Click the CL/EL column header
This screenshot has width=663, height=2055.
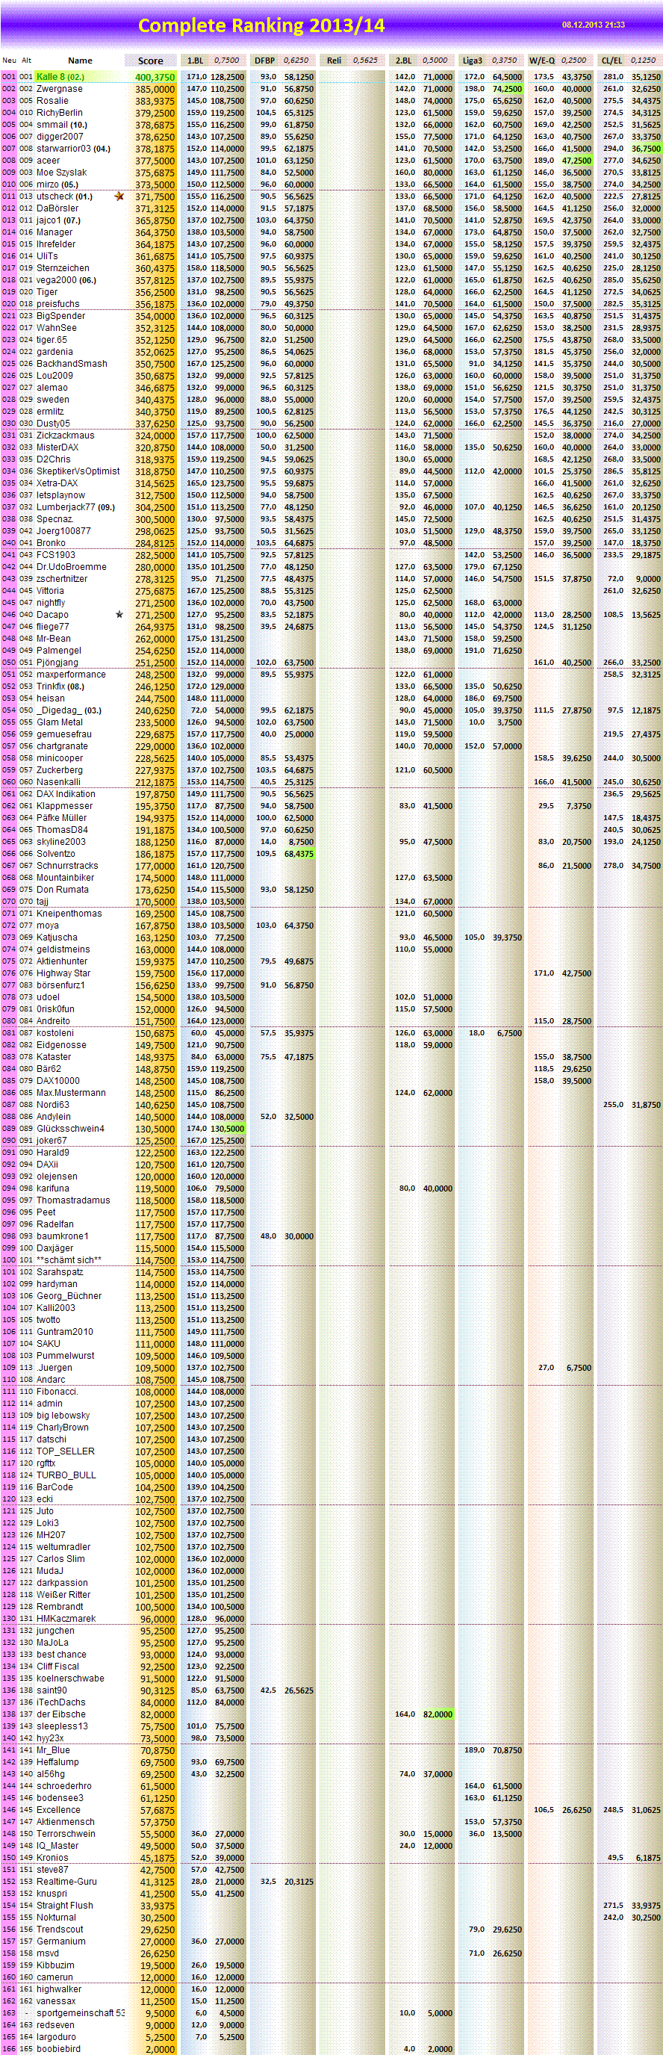612,61
